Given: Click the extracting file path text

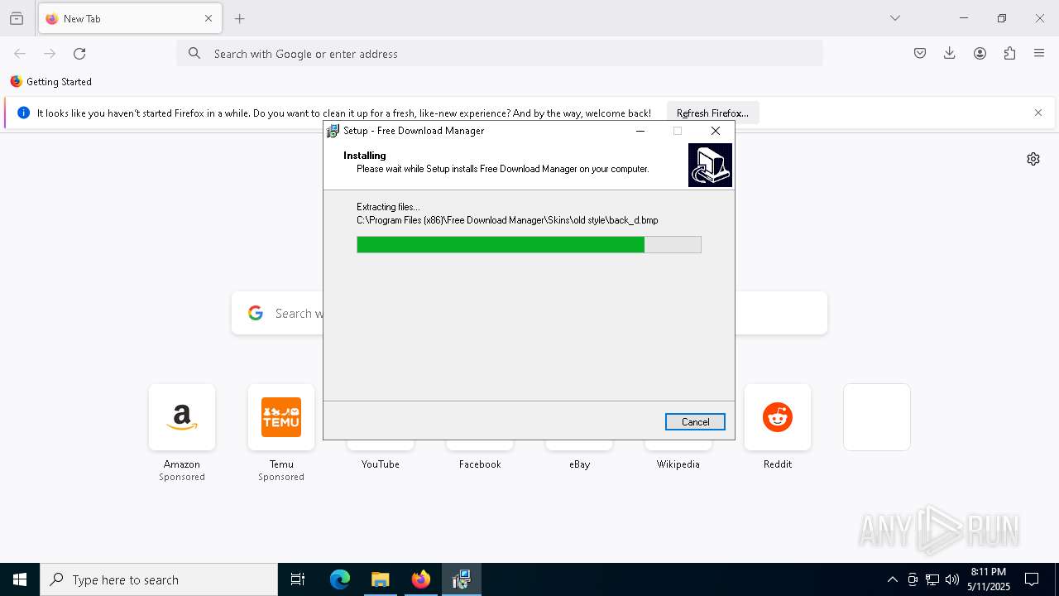Looking at the screenshot, I should pyautogui.click(x=507, y=220).
